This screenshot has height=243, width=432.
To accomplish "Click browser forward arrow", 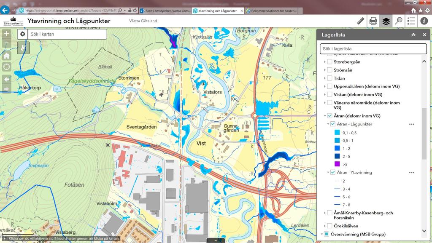I will (13, 11).
